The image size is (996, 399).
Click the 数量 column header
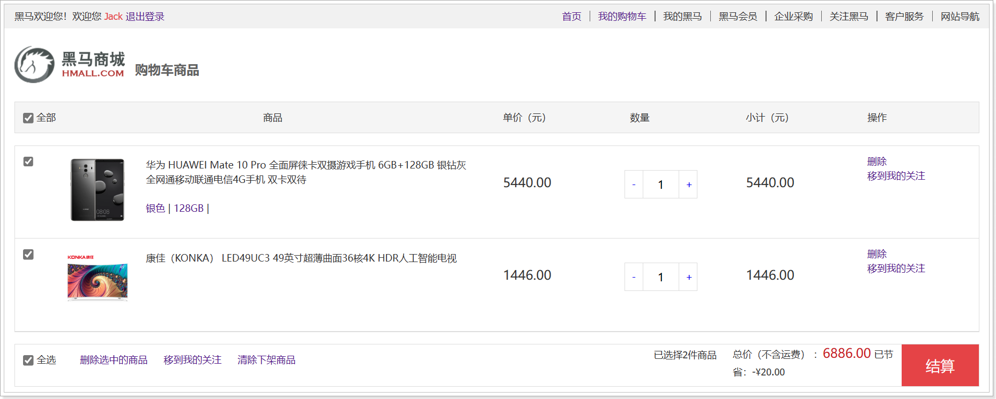640,118
